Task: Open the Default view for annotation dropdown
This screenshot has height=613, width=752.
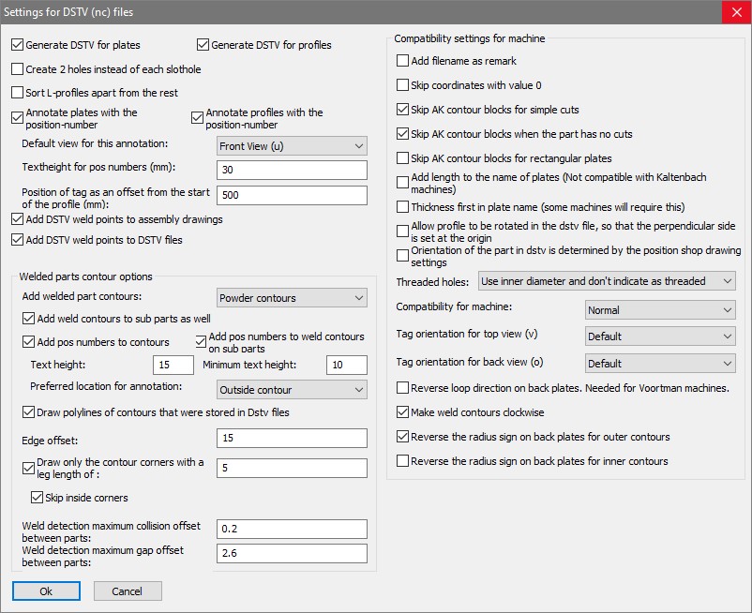Action: [292, 146]
